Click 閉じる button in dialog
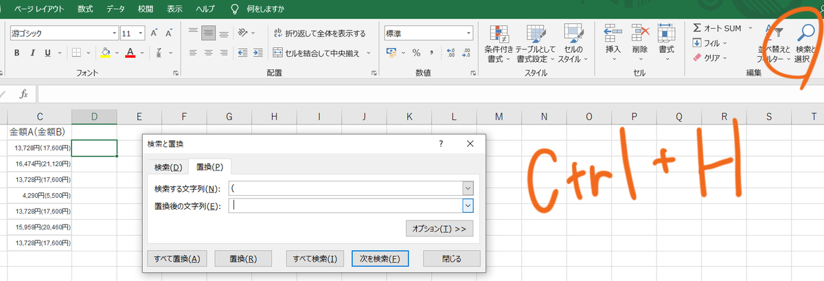The height and width of the screenshot is (281, 824). [452, 258]
